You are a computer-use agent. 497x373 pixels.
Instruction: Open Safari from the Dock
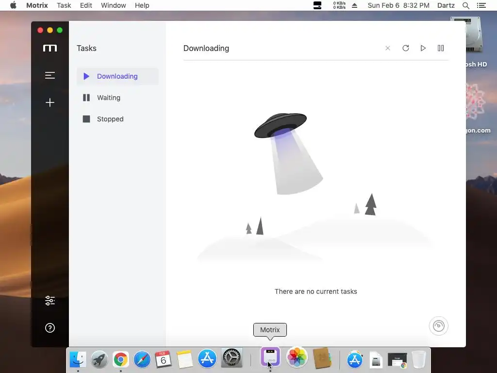pos(142,359)
